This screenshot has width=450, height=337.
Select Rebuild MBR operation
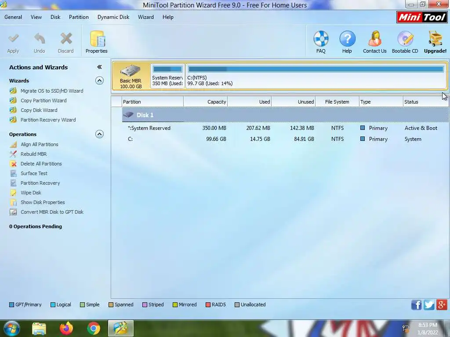33,154
